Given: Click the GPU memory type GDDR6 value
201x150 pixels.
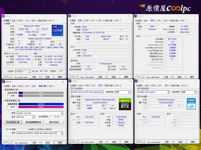Looking at the screenshot, I should (121, 120).
